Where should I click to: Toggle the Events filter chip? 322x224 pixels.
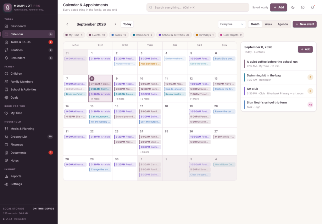[x=97, y=35]
